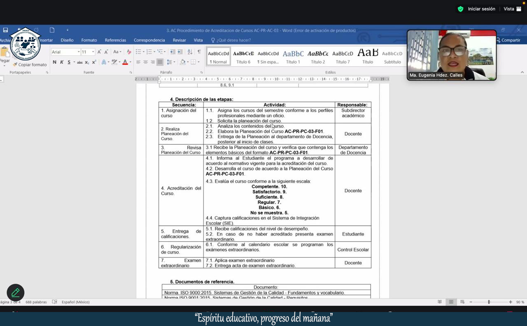Viewport: 527px width, 326px height.
Task: Click the multilevel list icon
Action: pos(160,52)
